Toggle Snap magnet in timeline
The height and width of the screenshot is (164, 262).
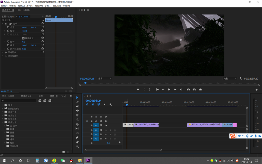[x=93, y=104]
